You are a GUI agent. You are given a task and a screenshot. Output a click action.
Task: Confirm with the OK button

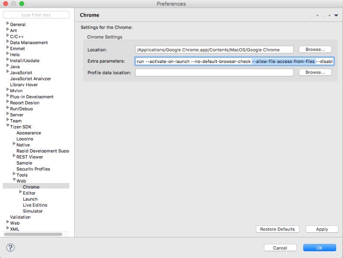tap(319, 248)
